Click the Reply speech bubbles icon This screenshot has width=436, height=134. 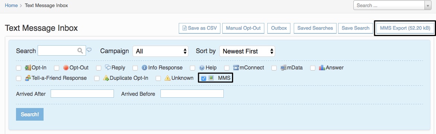point(108,68)
